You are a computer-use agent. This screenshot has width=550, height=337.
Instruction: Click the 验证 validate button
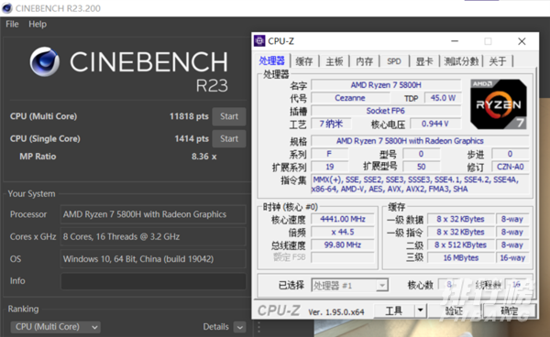coord(454,310)
